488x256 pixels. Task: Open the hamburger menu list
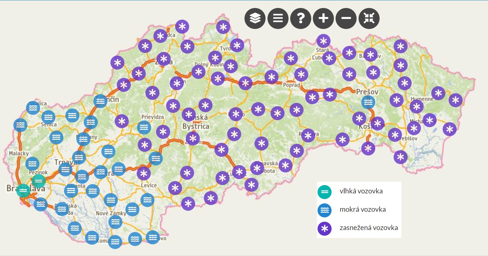pyautogui.click(x=278, y=18)
